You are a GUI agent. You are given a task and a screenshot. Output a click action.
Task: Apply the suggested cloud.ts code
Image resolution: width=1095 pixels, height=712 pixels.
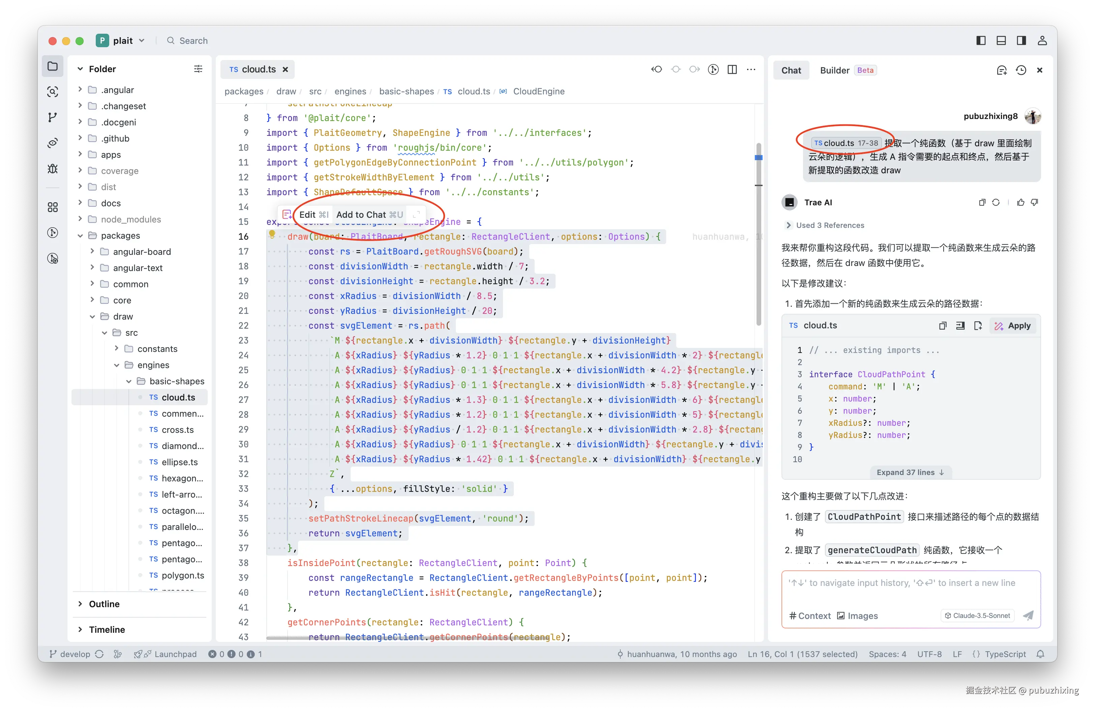[x=1013, y=326]
